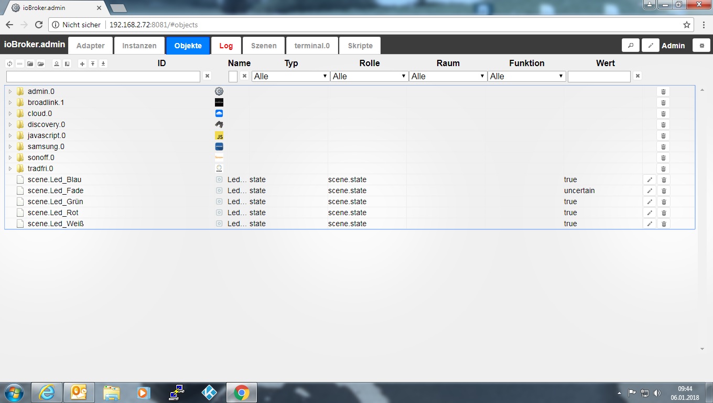Expand all folders with the open-folder icon
Viewport: 713px width, 403px height.
pyautogui.click(x=40, y=63)
